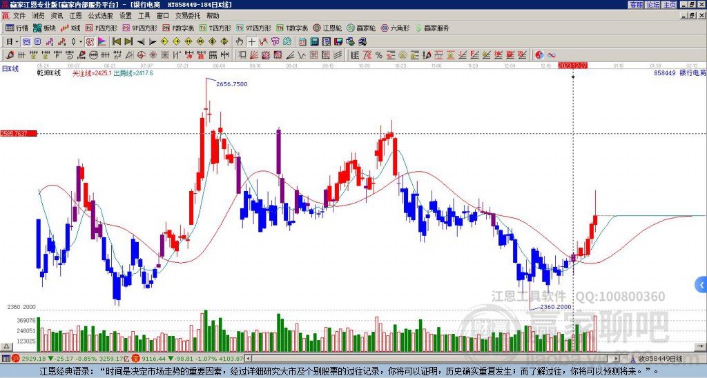Open the 行情 quotes view
Screen dimensions: 707x378
click(17, 28)
